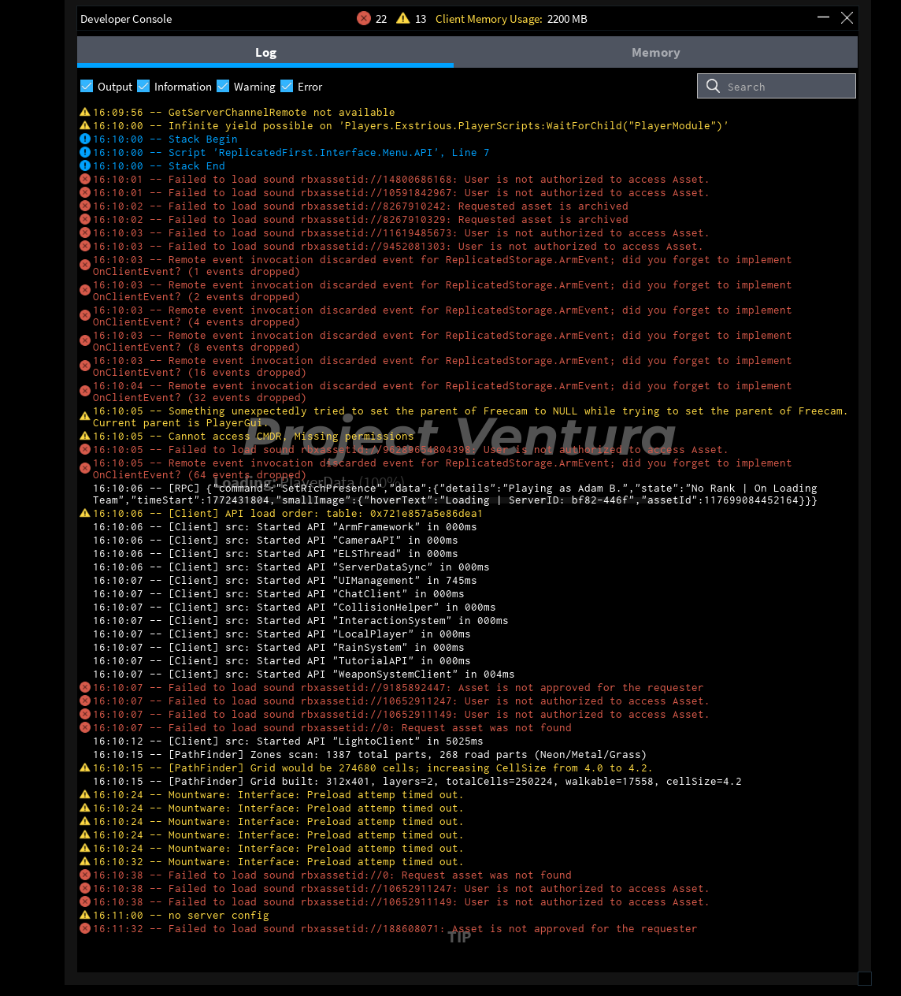Close the Developer Console window
901x996 pixels.
(x=847, y=17)
